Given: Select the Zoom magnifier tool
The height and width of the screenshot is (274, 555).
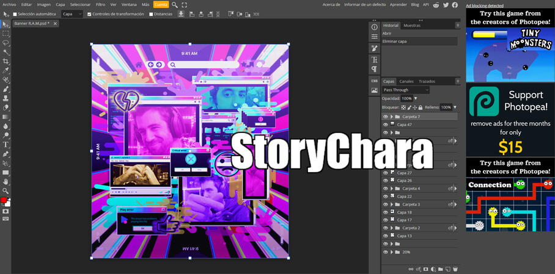Looking at the screenshot, I should pos(6,191).
